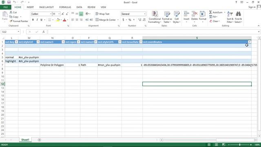Screen dimensions: 261x147
Task: Align text left icon
Action: click(x=73, y=20)
